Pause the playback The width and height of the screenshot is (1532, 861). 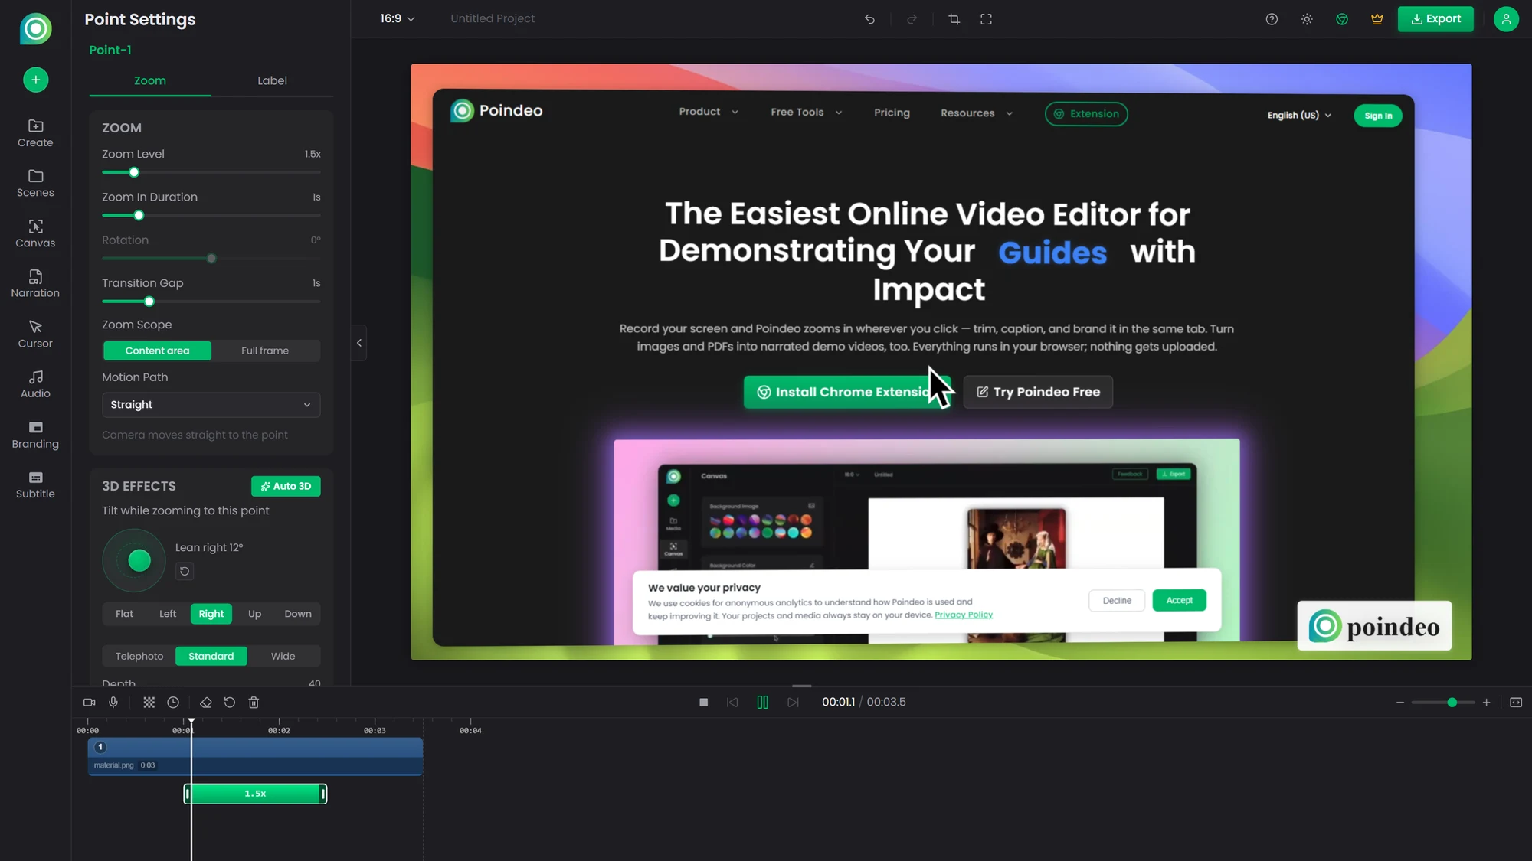762,702
